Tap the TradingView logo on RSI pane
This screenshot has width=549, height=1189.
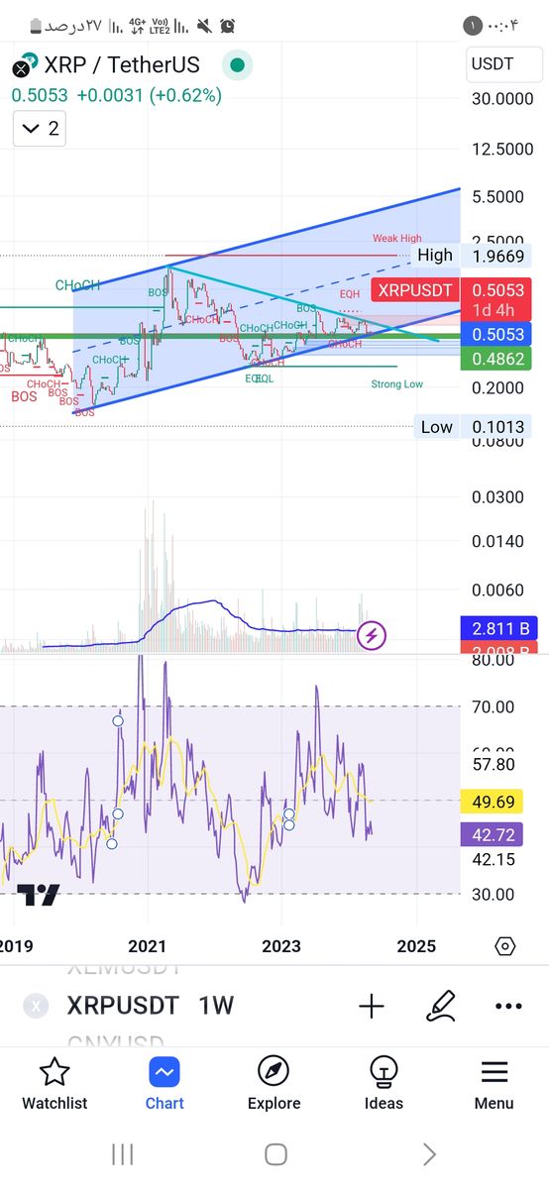coord(38,895)
